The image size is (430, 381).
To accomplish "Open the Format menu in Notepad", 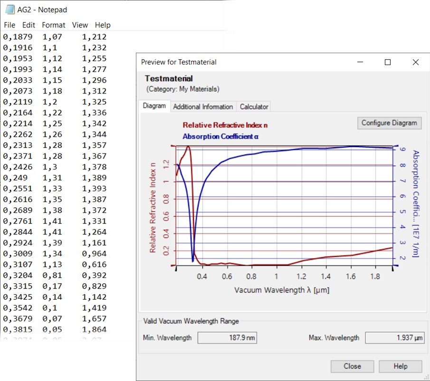I will pyautogui.click(x=53, y=25).
